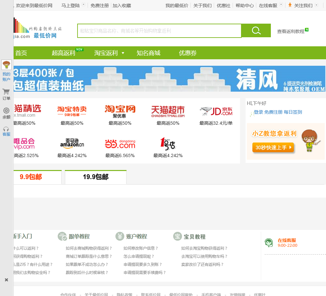Click 30秒快速上手 orange button
The height and width of the screenshot is (296, 326).
(x=273, y=147)
